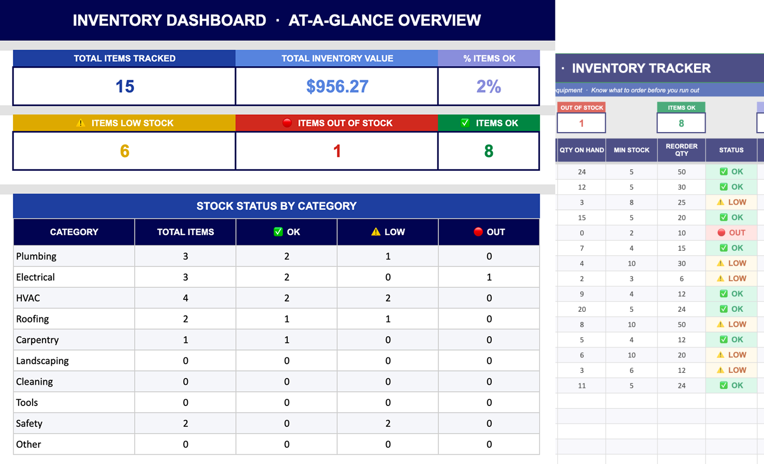Select the Roofing category cell
Image resolution: width=764 pixels, height=464 pixels.
pyautogui.click(x=74, y=319)
